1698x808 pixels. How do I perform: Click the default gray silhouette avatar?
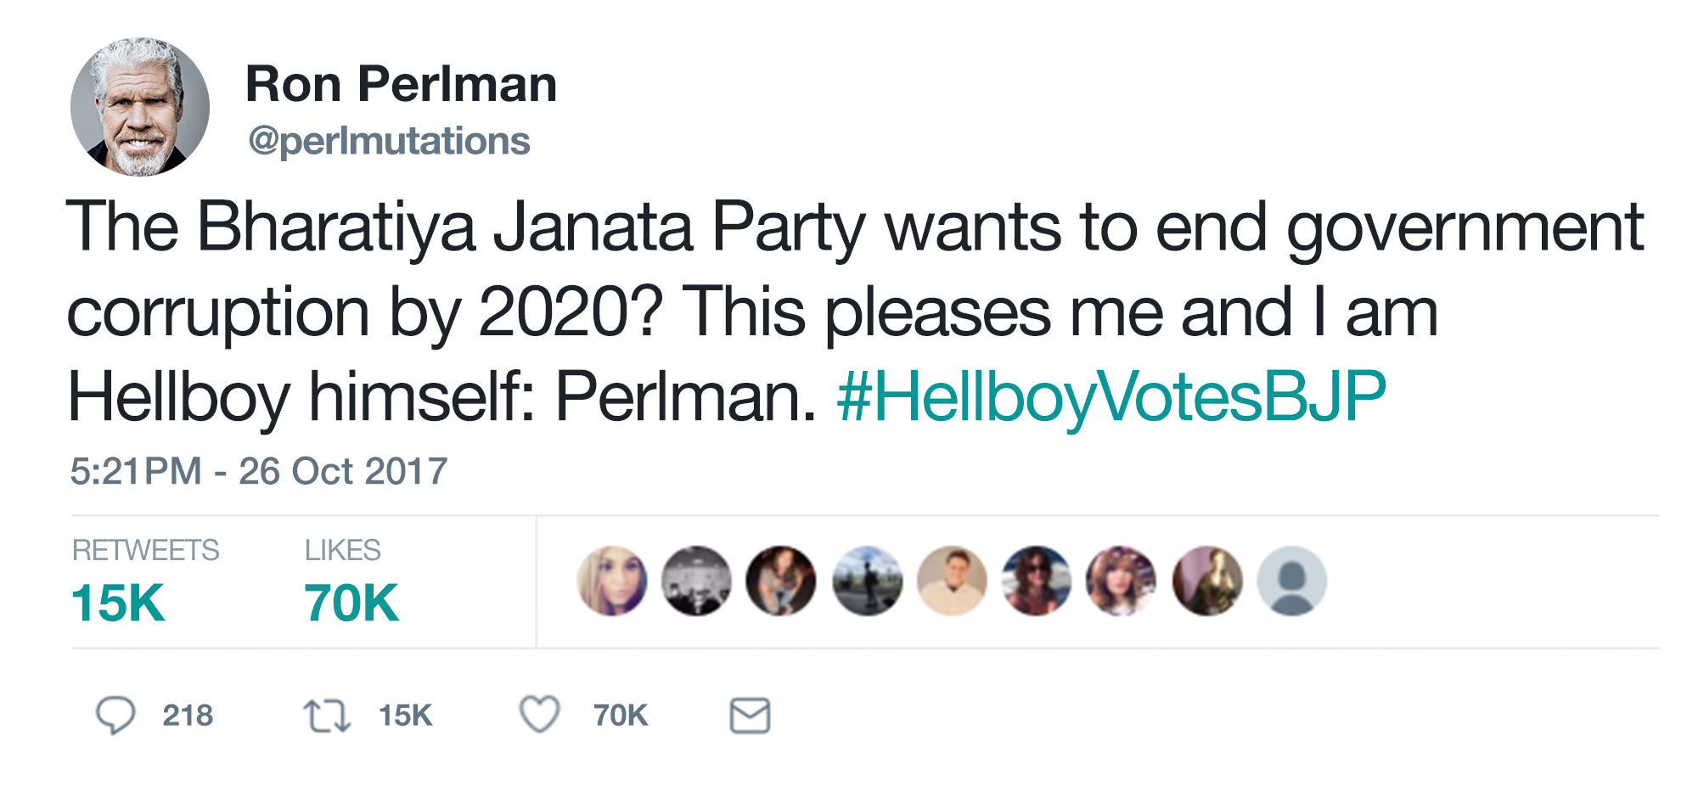click(1291, 581)
